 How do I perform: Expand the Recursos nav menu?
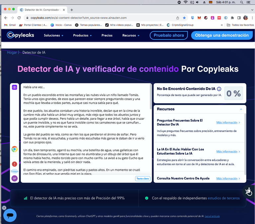pyautogui.click(x=131, y=35)
